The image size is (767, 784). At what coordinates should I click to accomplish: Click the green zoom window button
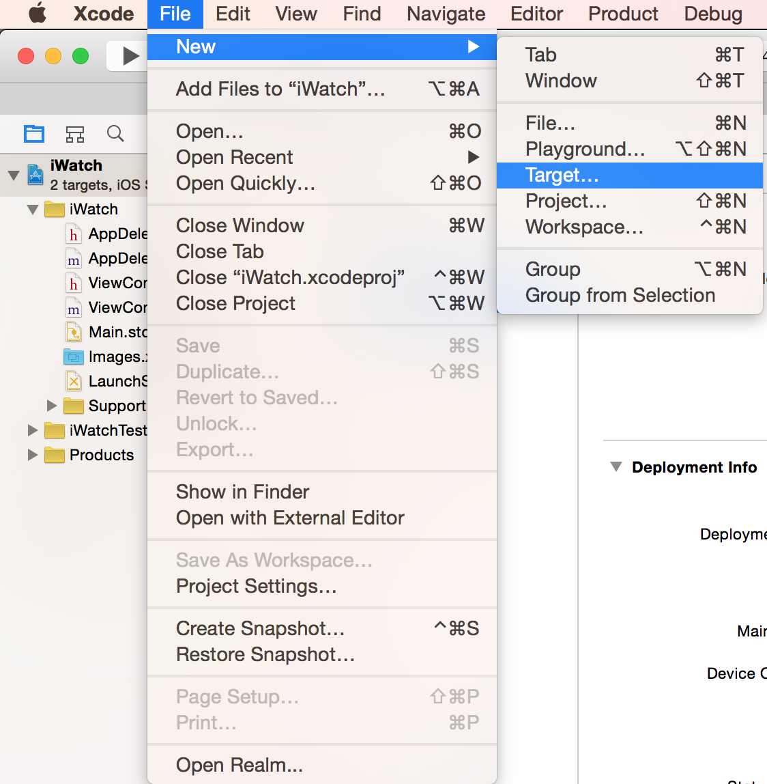point(81,56)
